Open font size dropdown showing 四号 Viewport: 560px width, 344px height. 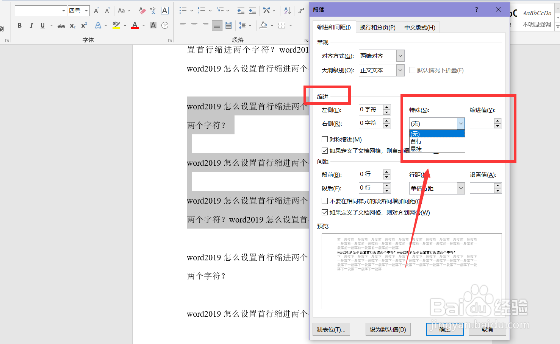pos(86,11)
